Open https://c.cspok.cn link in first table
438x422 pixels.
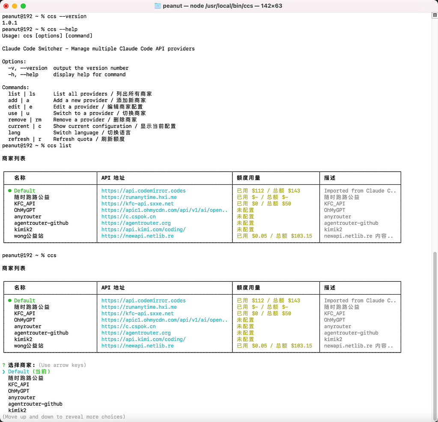pos(128,216)
